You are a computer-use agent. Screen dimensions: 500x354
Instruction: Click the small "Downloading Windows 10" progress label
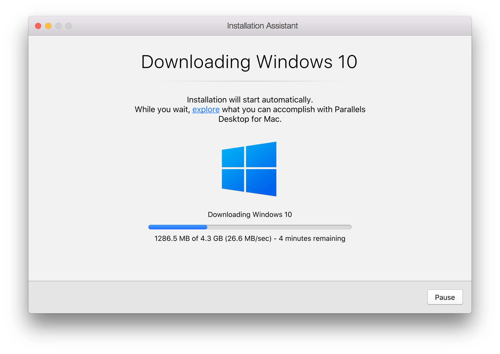[x=250, y=214]
